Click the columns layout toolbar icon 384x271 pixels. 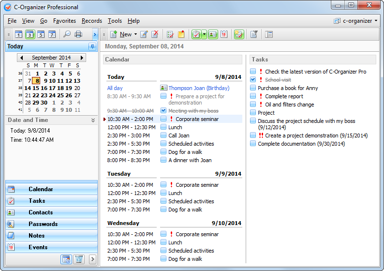269,34
